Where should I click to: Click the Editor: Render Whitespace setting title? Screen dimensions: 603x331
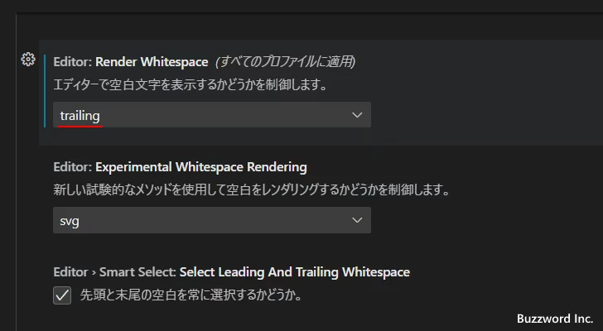click(x=130, y=62)
